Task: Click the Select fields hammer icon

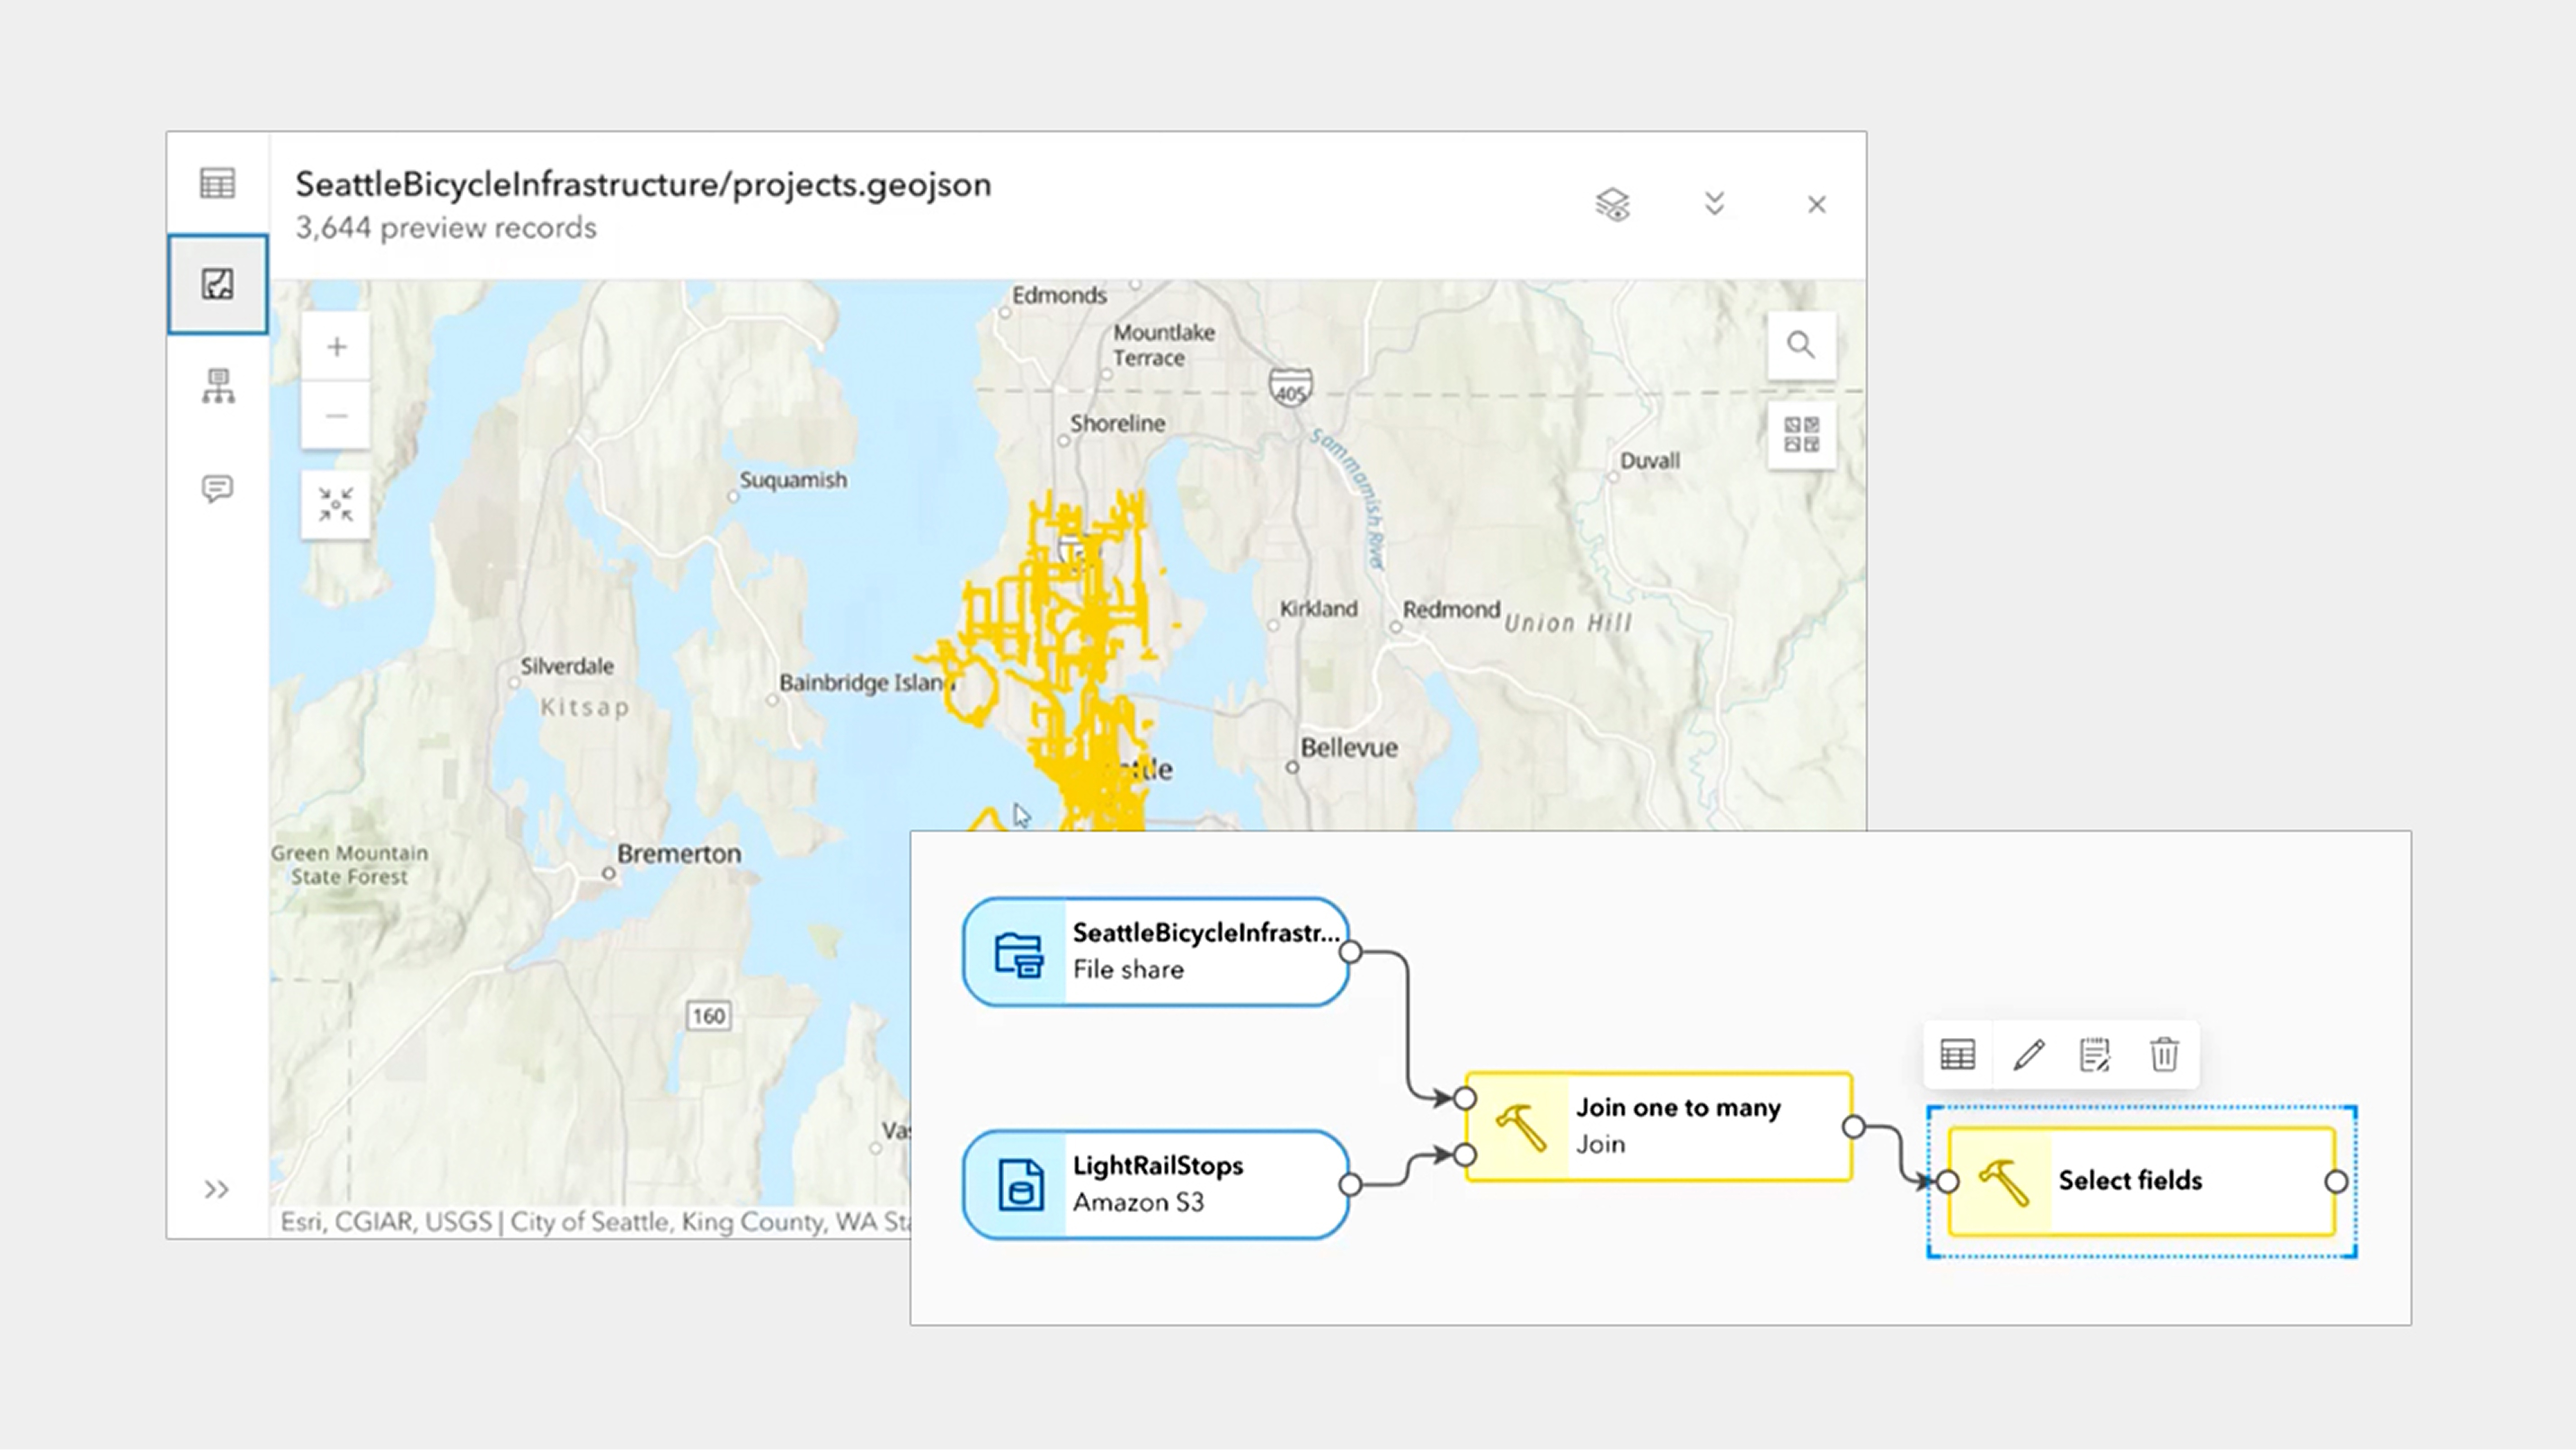Action: point(2004,1182)
